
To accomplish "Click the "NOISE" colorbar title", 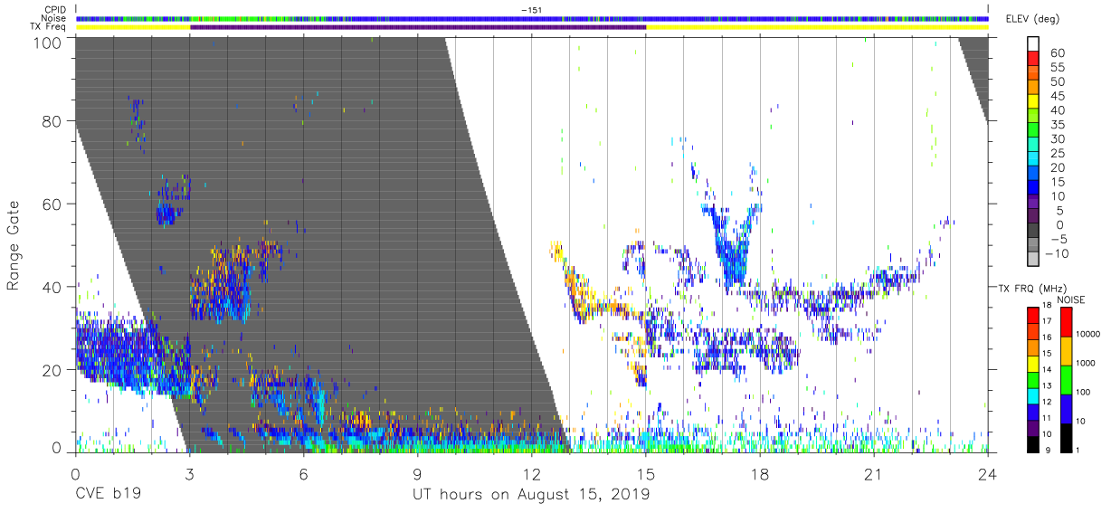I will point(1071,299).
